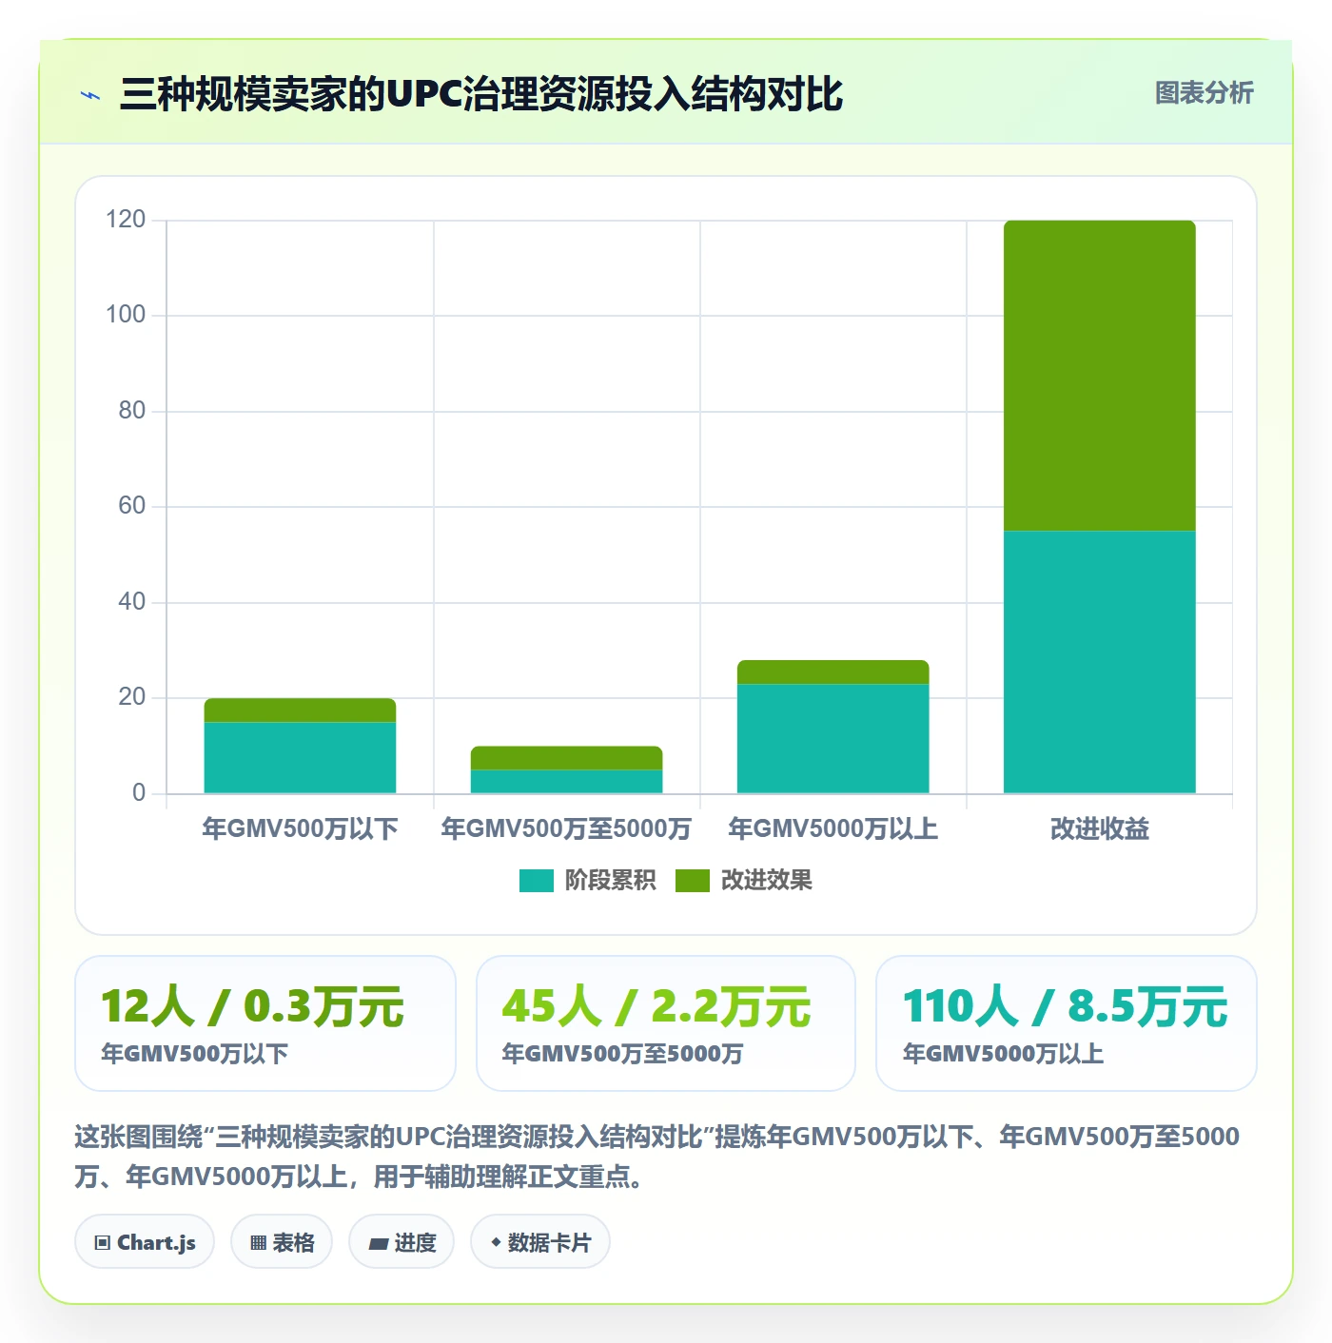Image resolution: width=1332 pixels, height=1343 pixels.
Task: Click the y-axis value 100
Action: coord(126,315)
